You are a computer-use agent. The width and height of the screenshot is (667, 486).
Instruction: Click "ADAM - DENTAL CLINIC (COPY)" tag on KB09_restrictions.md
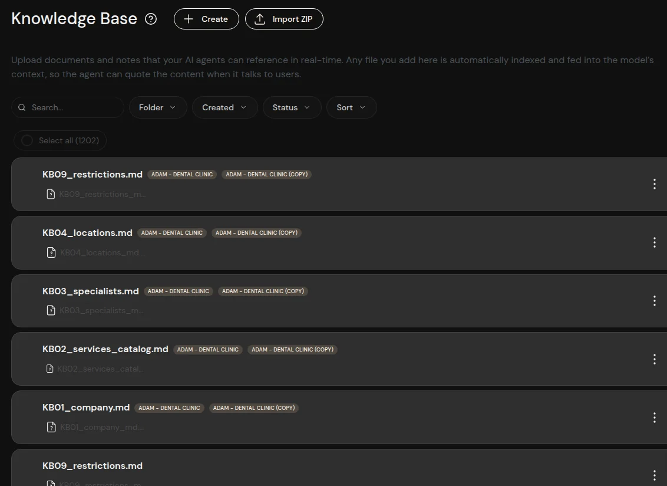(x=267, y=175)
